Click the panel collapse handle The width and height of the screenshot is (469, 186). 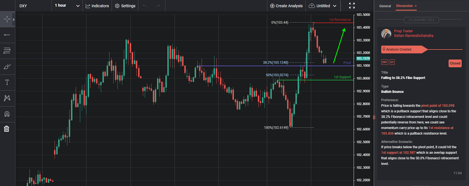(374, 117)
